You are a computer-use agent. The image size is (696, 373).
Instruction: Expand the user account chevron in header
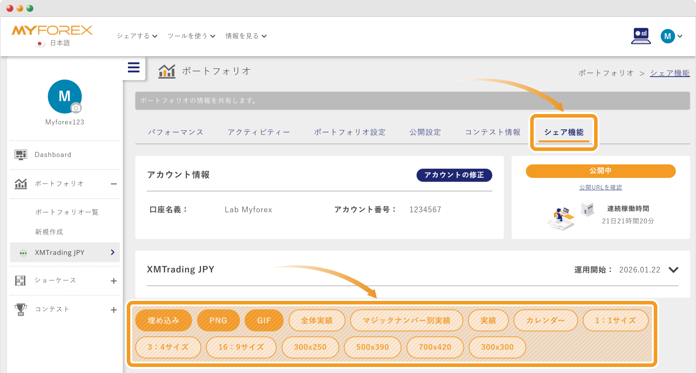(x=680, y=36)
